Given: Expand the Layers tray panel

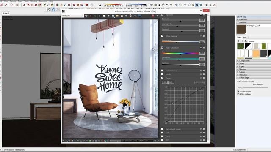Looking at the screenshot, I should pos(254,66).
